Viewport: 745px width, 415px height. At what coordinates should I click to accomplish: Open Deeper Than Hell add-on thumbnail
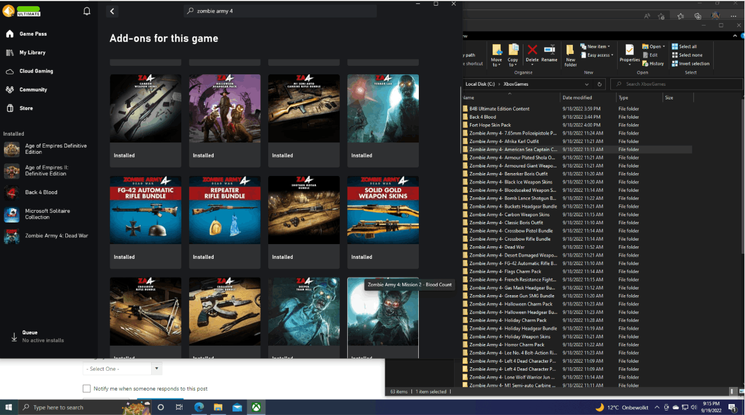point(304,312)
